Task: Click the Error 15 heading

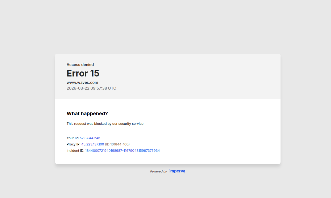Action: click(x=83, y=73)
